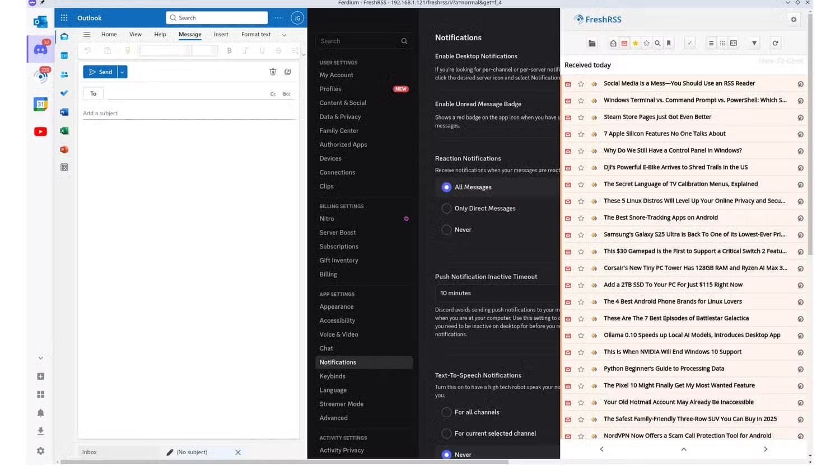Expand Outlook ribbon tabs overflow chevron
The width and height of the screenshot is (840, 472).
click(284, 35)
